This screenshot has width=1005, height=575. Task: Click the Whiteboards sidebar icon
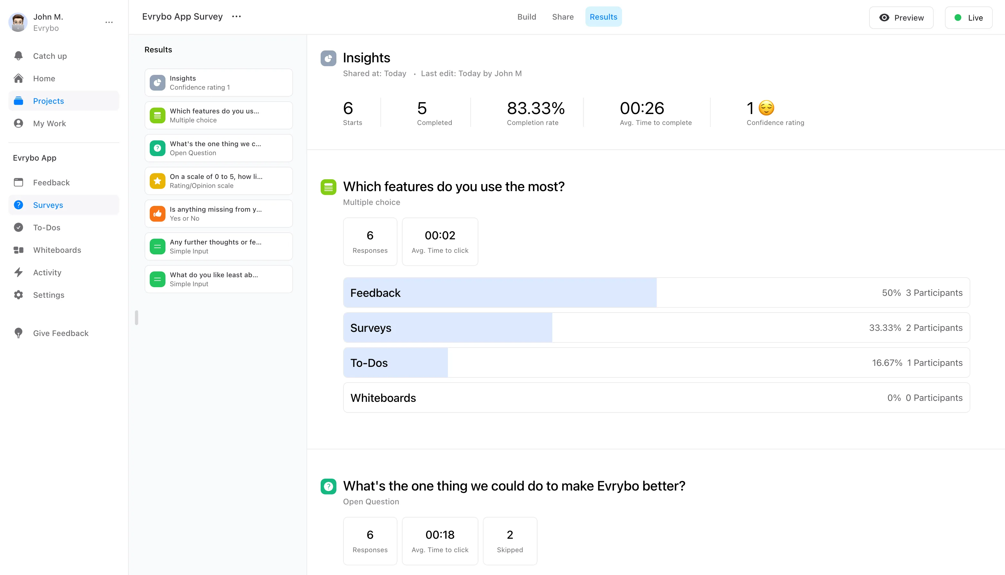(x=18, y=250)
